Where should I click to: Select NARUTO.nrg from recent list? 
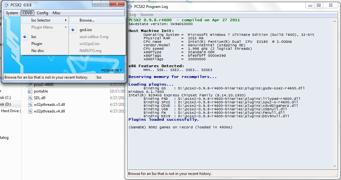[x=97, y=51]
